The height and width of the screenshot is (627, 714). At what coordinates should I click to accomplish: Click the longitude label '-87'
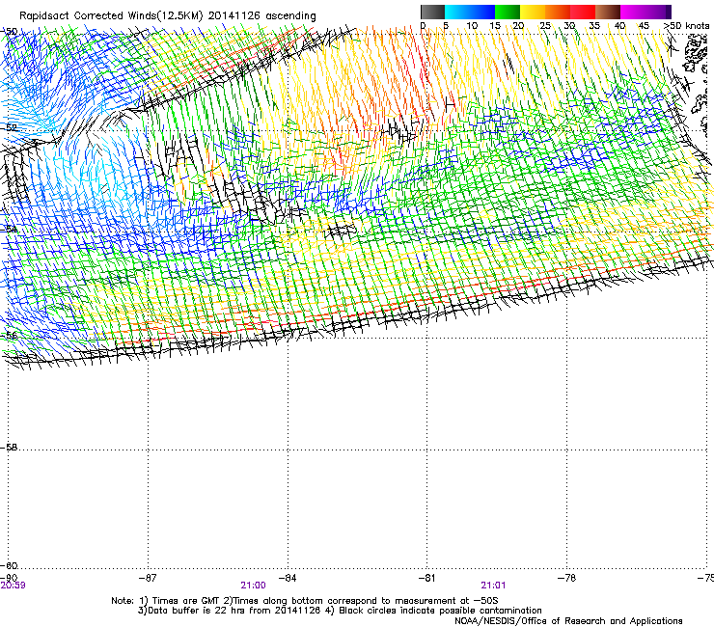pos(148,578)
